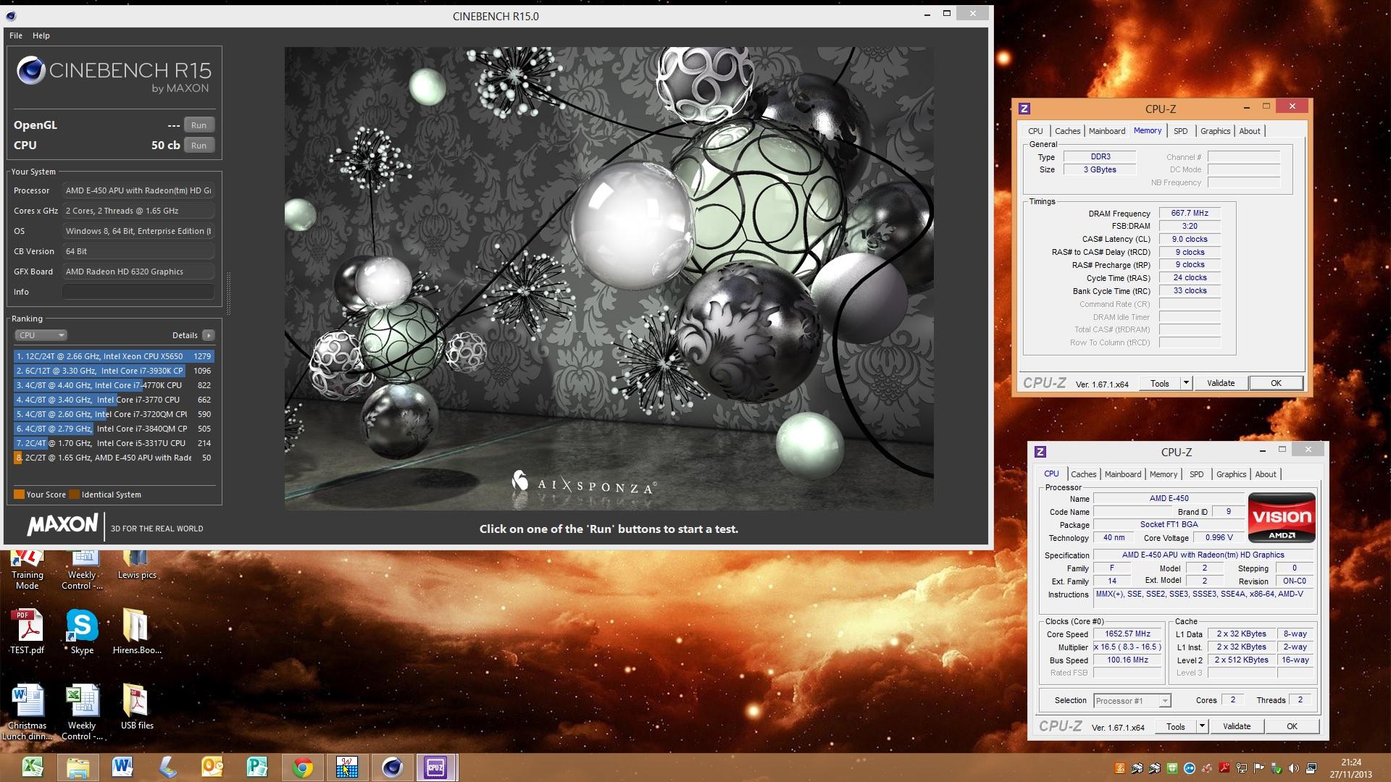Open Excel from the taskbar
The image size is (1391, 782).
coord(33,767)
